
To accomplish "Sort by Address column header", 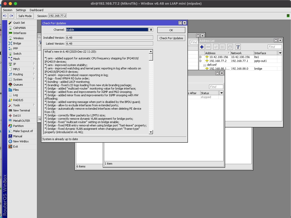I will point(217,53).
